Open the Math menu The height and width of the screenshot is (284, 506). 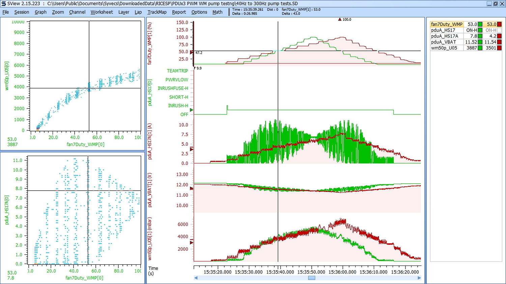click(217, 12)
